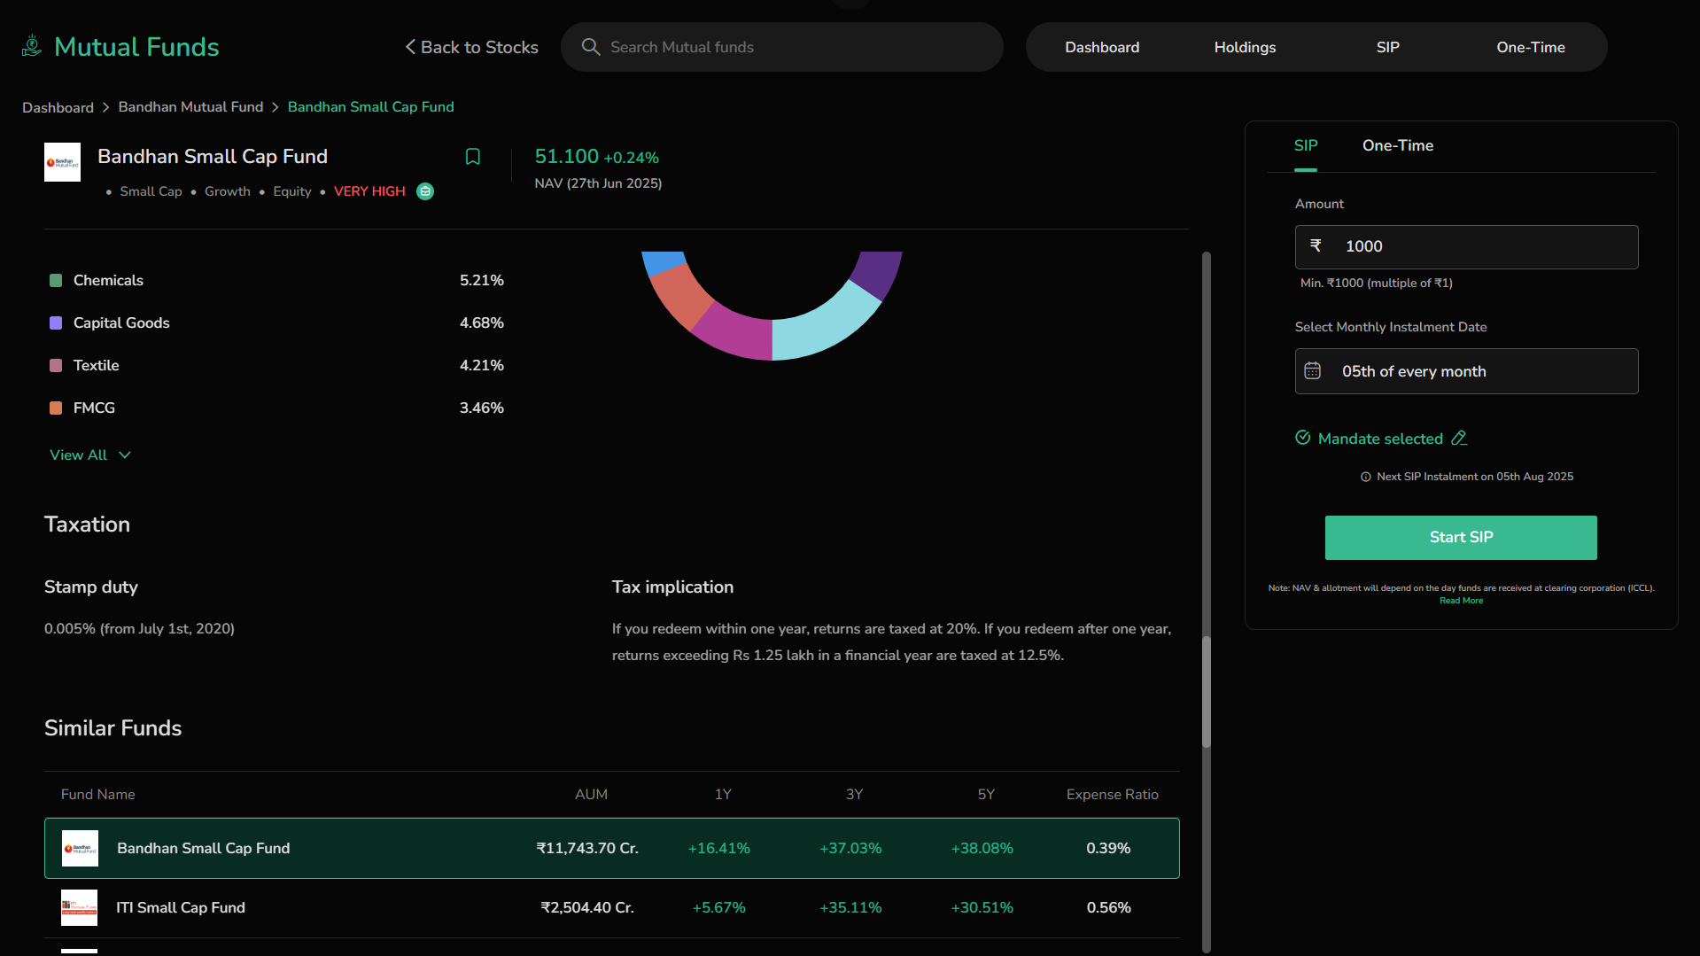Click the Bandhan fund logo in header

[x=62, y=162]
